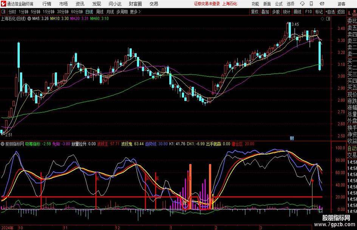Click the 画线 drawing button
Viewport: 357px width, 230px height.
coord(297,12)
